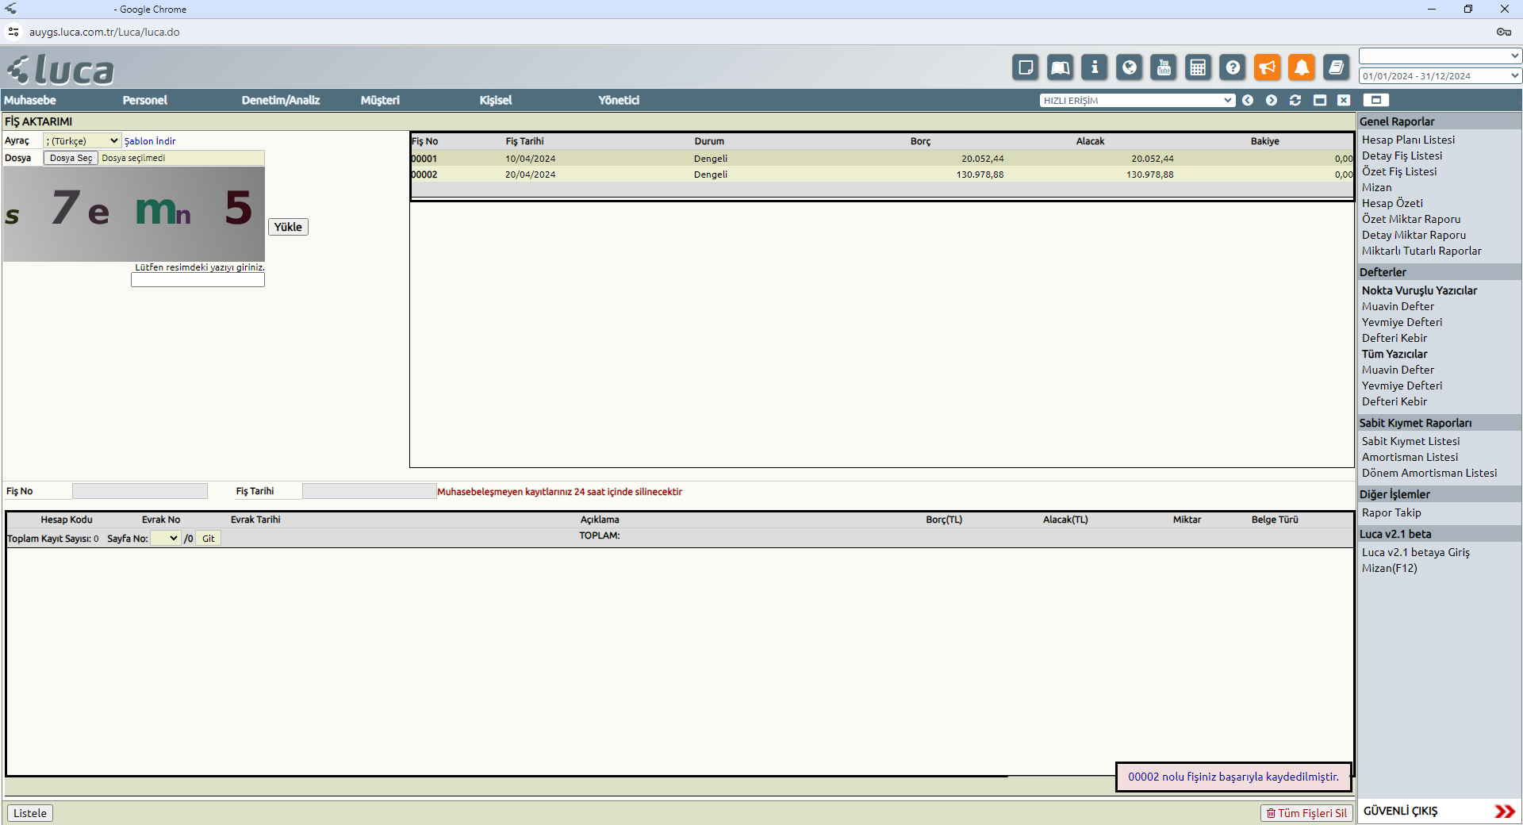Go forward using the right arrow icon

click(1272, 100)
